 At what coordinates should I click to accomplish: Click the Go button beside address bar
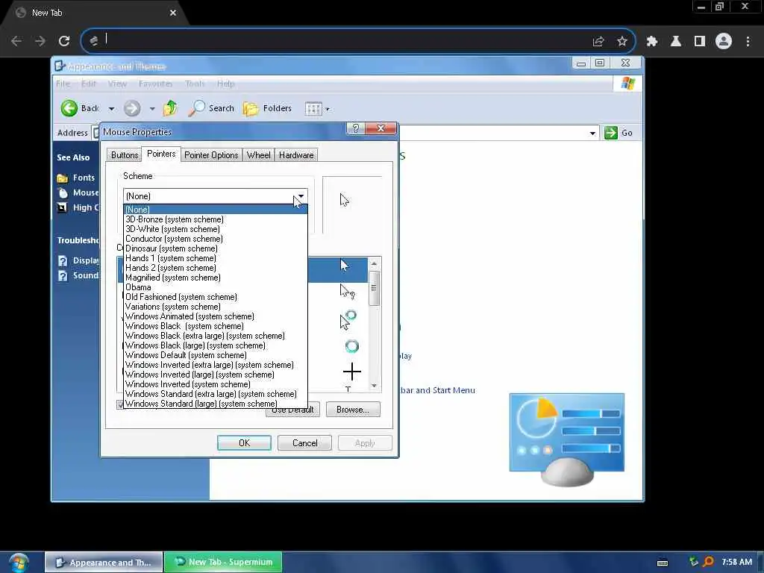point(619,133)
